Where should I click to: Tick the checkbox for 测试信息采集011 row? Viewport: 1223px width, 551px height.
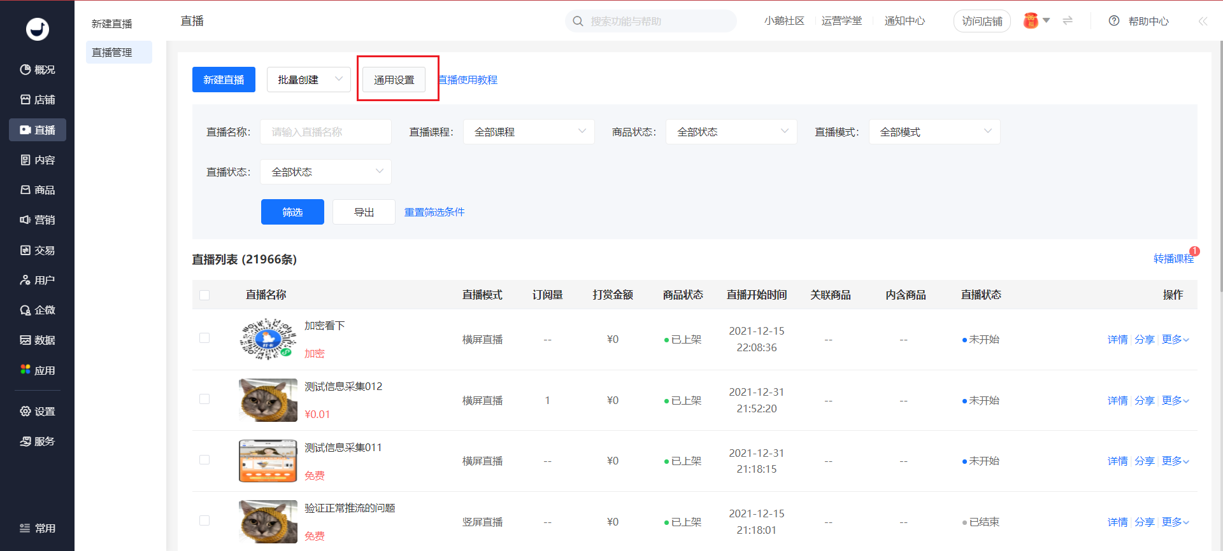[204, 459]
